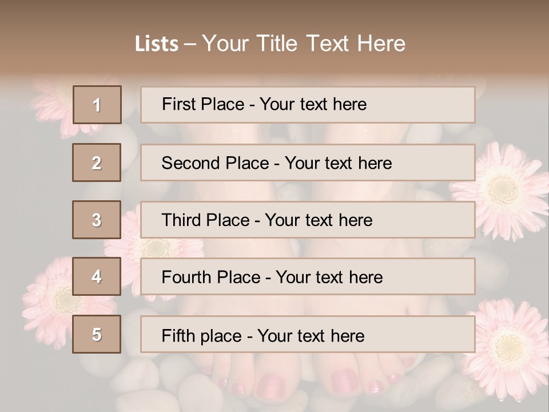The image size is (549, 412).
Task: Click the word 'Third' in the list
Action: coord(182,220)
